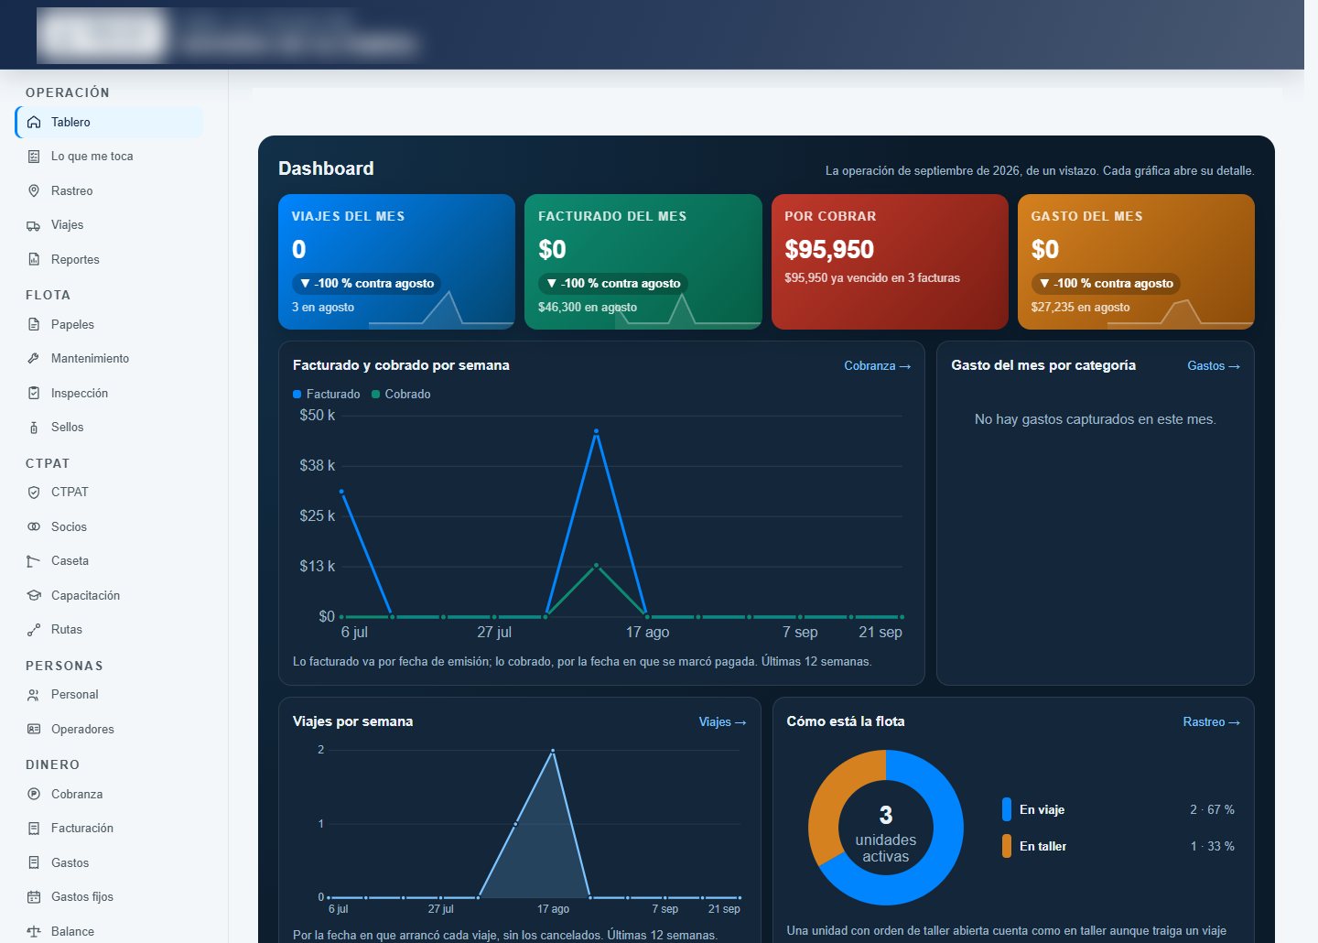Click the blue Facturado legend swatch
Image resolution: width=1318 pixels, height=943 pixels.
(x=297, y=395)
